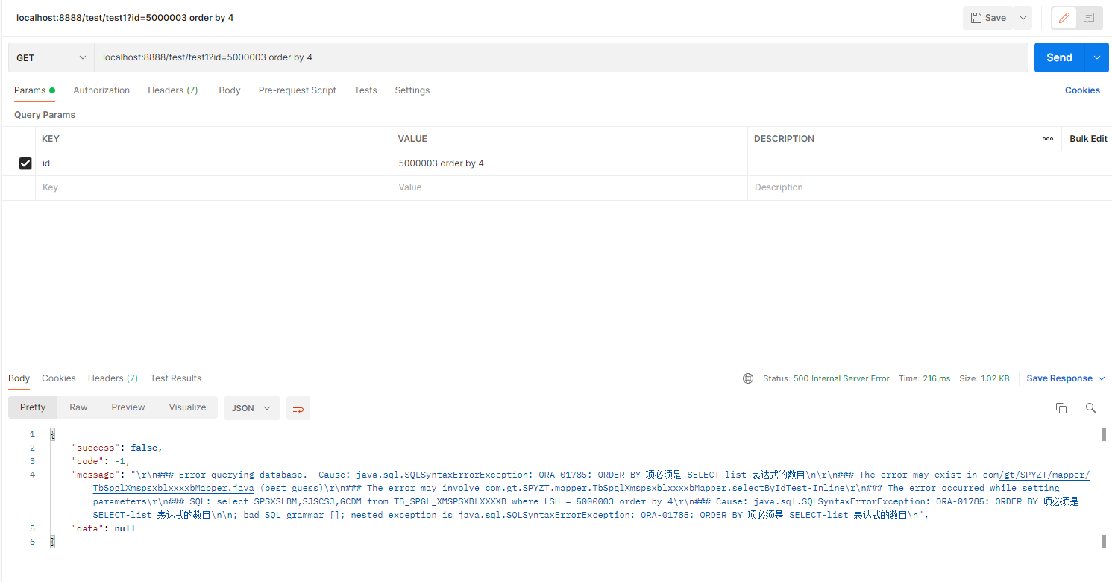
Task: Click the Status 500 Internal Server Error text
Action: (x=826, y=378)
